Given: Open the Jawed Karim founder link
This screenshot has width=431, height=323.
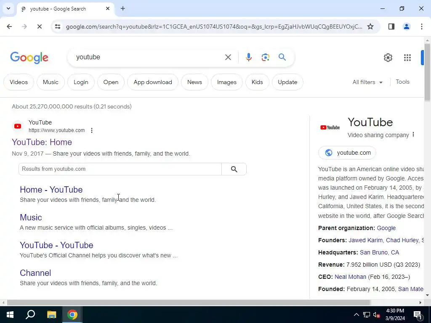Looking at the screenshot, I should [365, 240].
